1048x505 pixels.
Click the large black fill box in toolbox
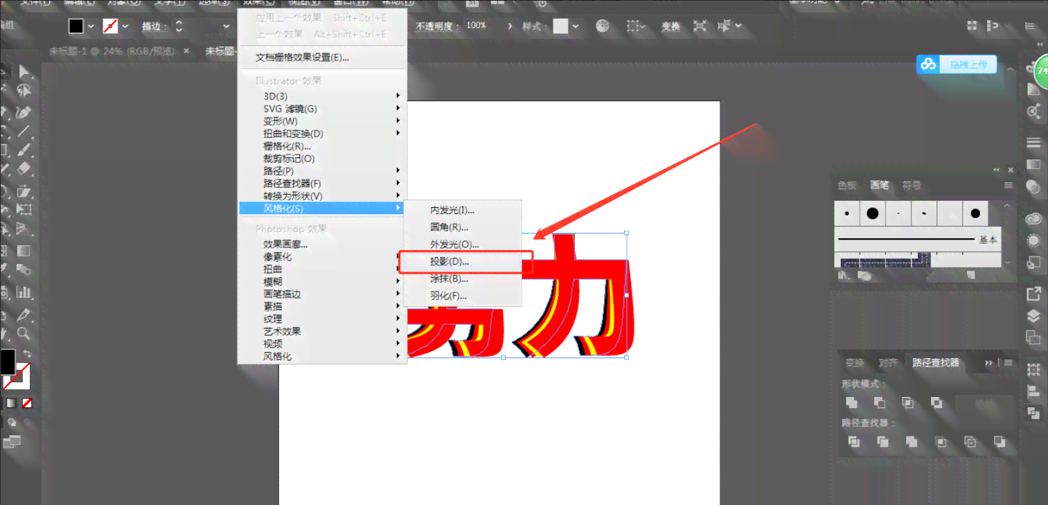[8, 361]
